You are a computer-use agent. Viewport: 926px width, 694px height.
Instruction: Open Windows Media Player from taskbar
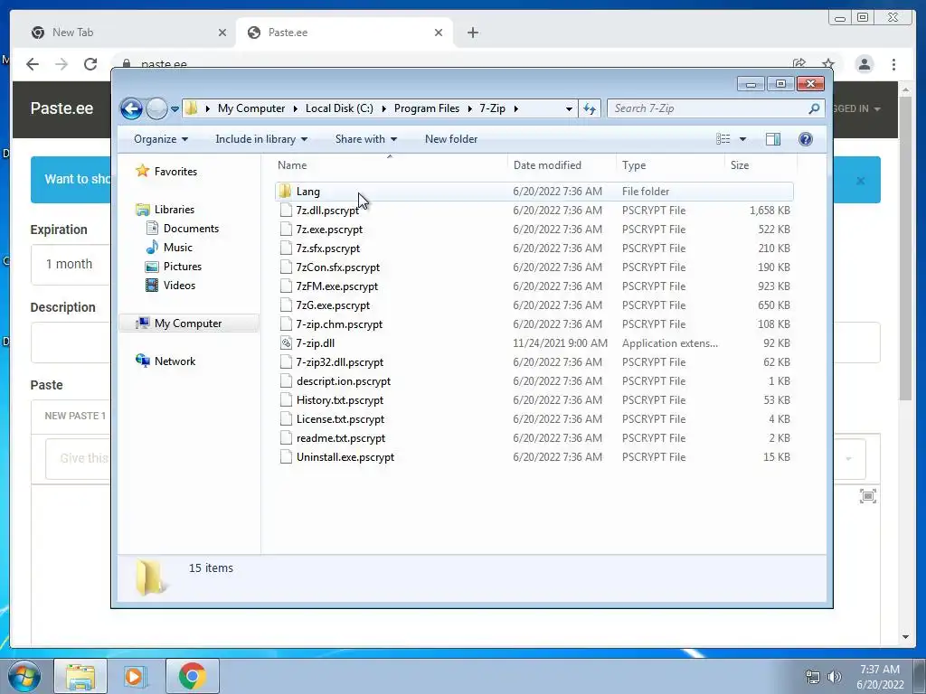[x=135, y=676]
